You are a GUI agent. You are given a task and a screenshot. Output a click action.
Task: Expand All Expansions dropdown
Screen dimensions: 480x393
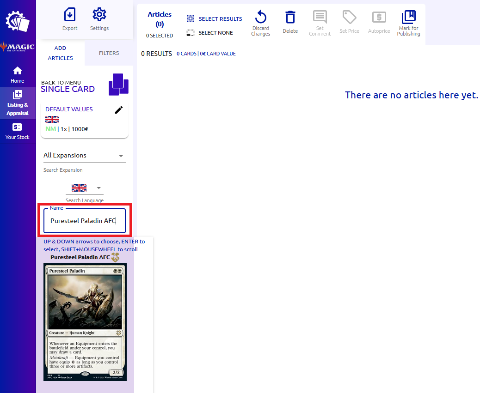tap(85, 155)
